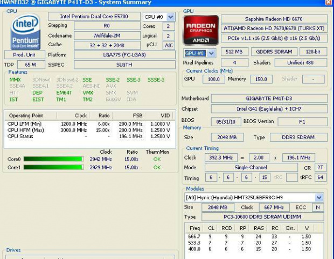The image size is (334, 259).
Task: Click the ECC value N field
Action: point(318,207)
